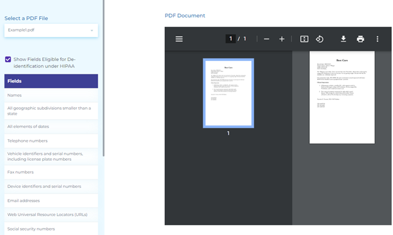Image resolution: width=393 pixels, height=235 pixels.
Task: Choose All elements of dates field
Action: [51, 127]
